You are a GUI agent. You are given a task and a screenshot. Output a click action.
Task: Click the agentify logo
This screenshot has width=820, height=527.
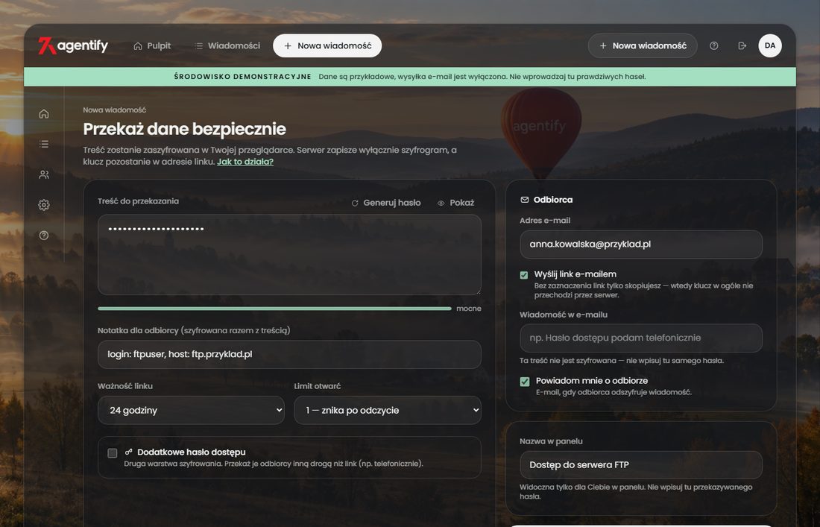click(x=73, y=46)
